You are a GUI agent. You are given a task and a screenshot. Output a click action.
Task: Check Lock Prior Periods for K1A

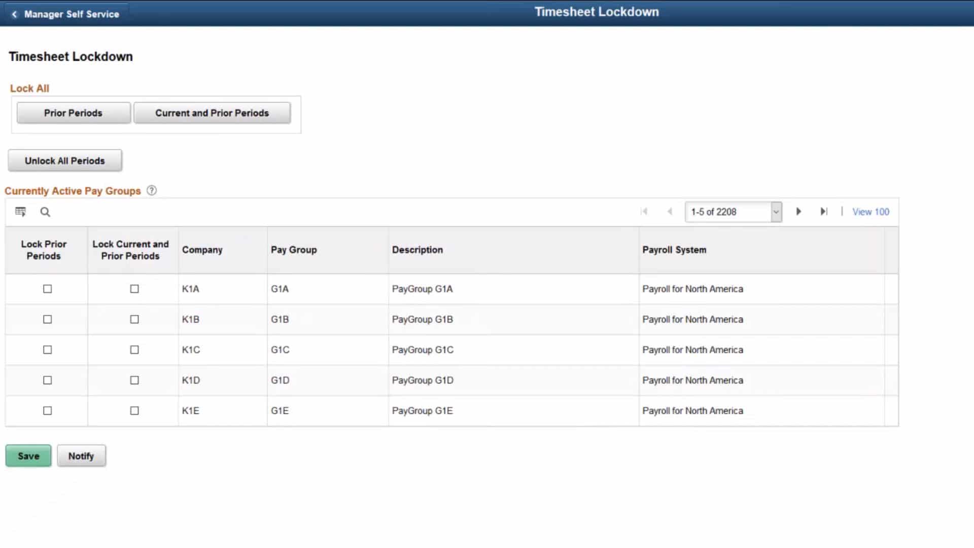click(48, 289)
